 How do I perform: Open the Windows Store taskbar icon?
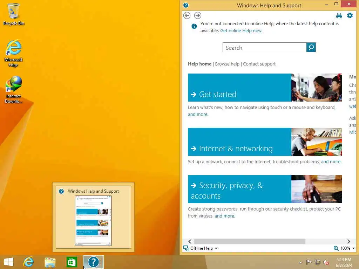click(72, 262)
